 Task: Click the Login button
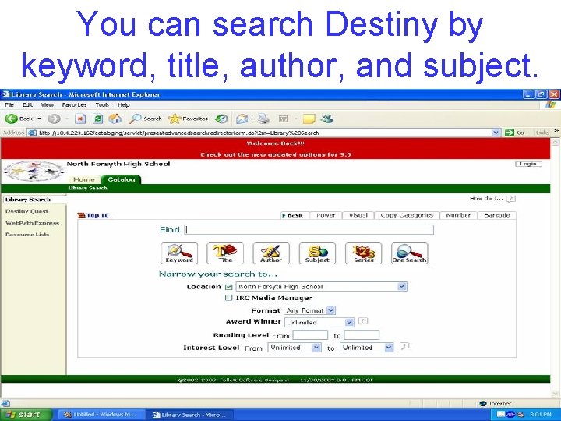[528, 164]
